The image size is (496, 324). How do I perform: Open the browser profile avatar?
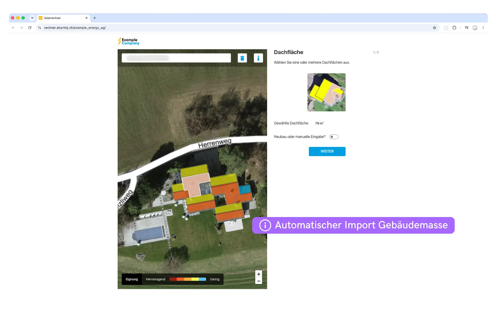[475, 28]
